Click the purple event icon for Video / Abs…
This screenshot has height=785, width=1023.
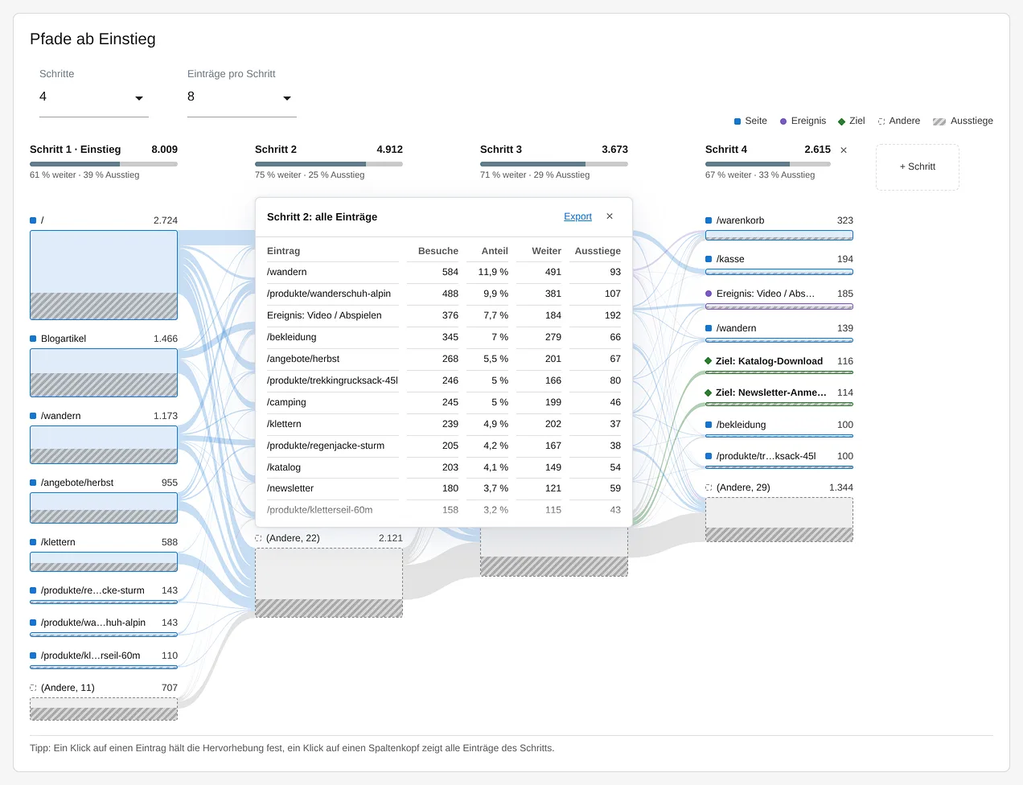tap(709, 294)
